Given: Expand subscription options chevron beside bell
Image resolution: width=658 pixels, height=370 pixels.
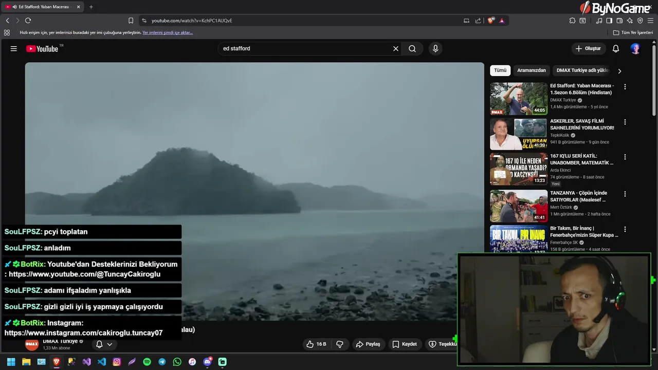Looking at the screenshot, I should point(109,344).
